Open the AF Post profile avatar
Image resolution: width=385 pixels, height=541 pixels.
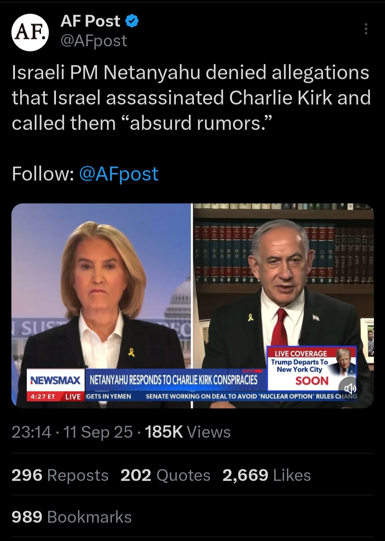coord(30,32)
